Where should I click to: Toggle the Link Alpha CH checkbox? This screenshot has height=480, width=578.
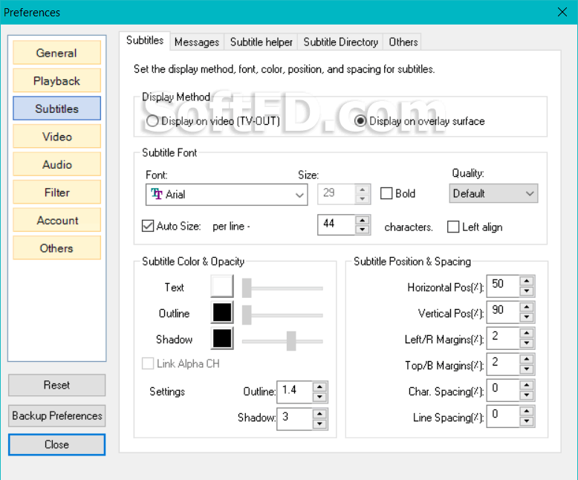(x=181, y=363)
